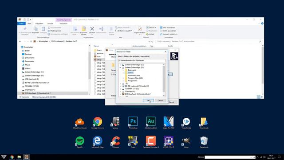This screenshot has height=160, width=284.
Task: Launch CCleaner from the desktop
Action: (x=115, y=142)
